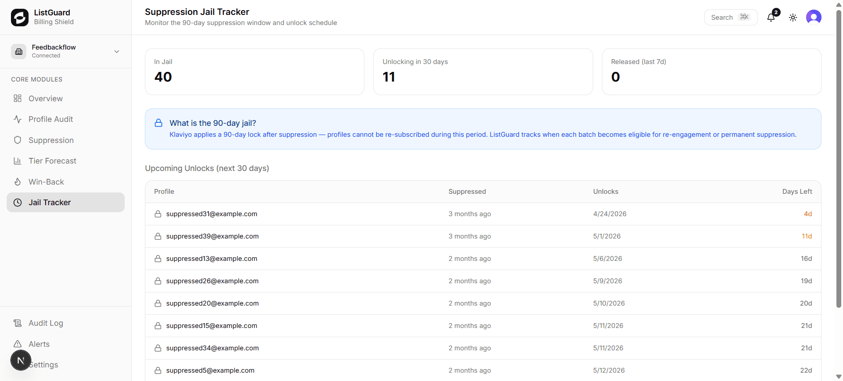Open the notifications bell
This screenshot has width=843, height=381.
point(771,18)
